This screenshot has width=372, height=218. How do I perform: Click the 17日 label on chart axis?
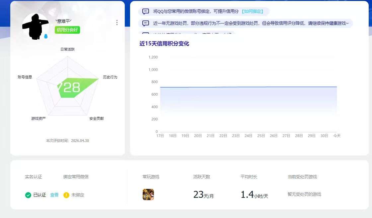[x=160, y=136]
